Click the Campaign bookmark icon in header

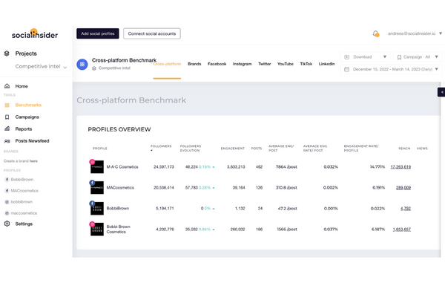(399, 57)
